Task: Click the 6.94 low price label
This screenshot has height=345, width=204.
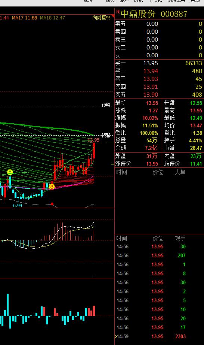Action: pyautogui.click(x=18, y=206)
